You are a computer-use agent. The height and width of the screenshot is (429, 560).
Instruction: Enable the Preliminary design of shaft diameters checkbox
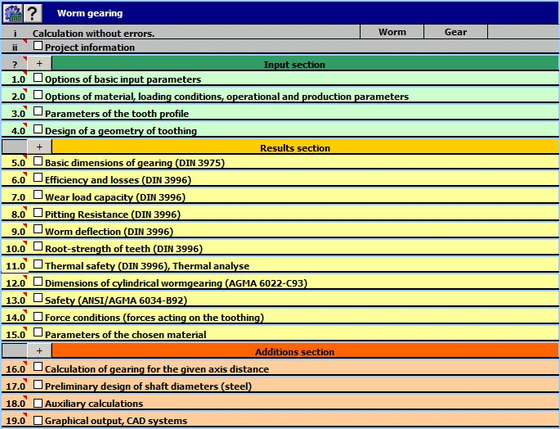coord(38,385)
